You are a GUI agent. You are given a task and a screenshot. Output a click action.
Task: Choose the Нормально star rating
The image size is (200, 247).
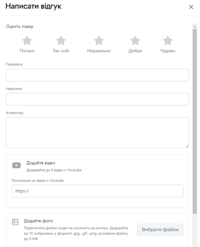pos(99,41)
